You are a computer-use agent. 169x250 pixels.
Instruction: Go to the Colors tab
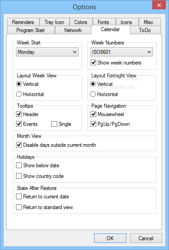click(81, 22)
